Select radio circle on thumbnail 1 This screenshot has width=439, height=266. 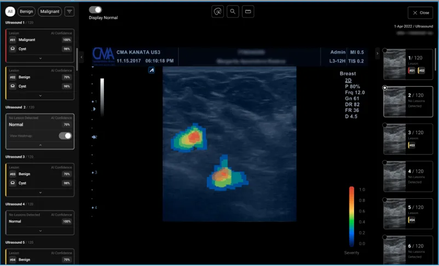385,51
